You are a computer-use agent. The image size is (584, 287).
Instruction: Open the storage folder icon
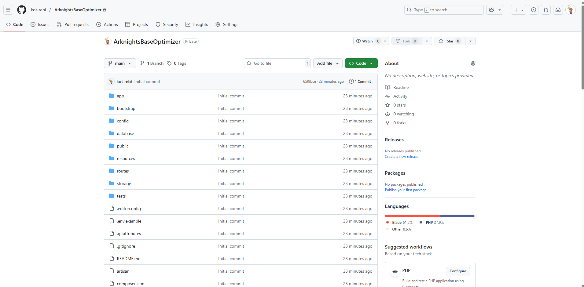(x=112, y=183)
